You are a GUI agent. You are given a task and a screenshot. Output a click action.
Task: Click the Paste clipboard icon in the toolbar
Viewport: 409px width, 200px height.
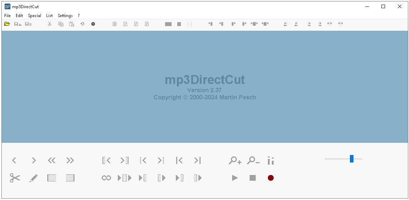(x=72, y=24)
